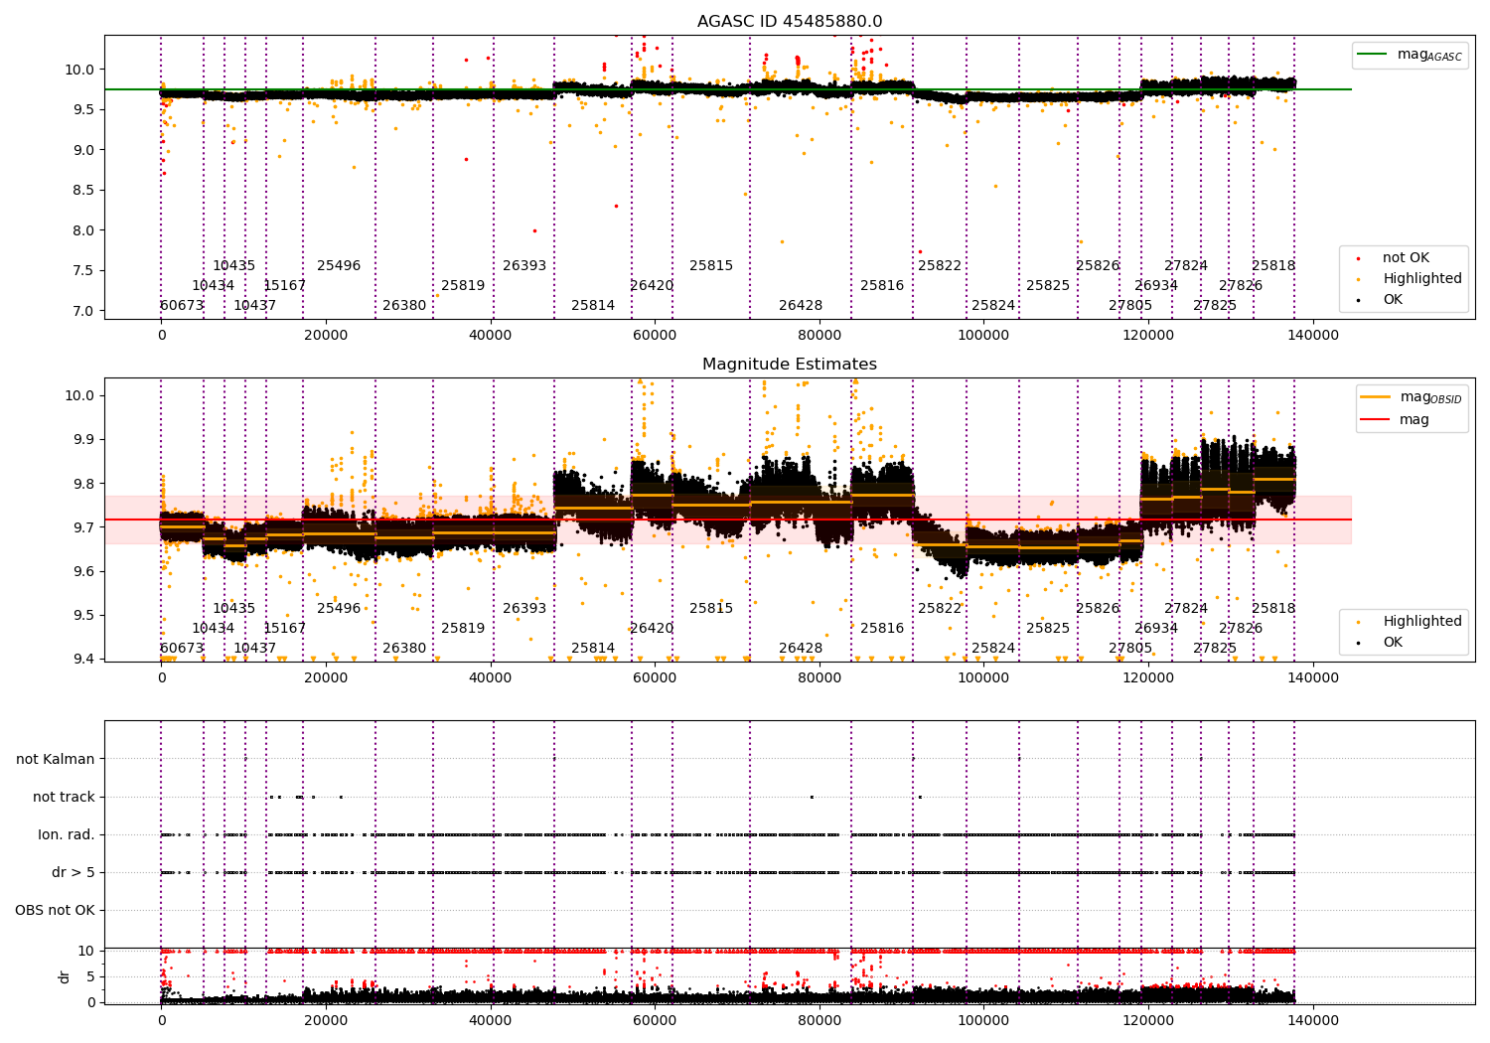
Task: Click obsid label 25819 in top plot
Action: 463,286
